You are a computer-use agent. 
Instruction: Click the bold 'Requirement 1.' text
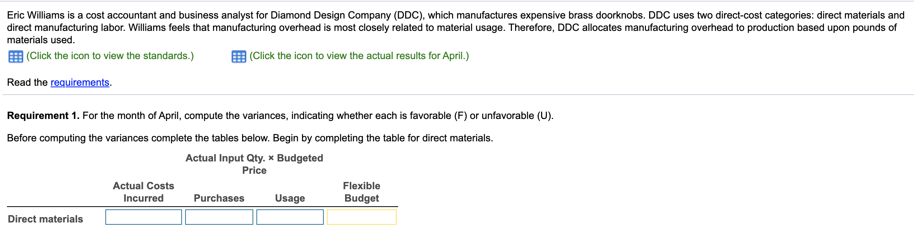coord(43,115)
